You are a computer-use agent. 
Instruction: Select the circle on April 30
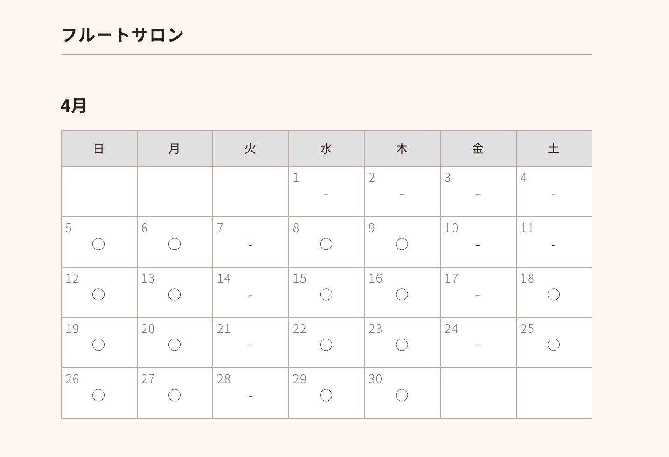point(402,395)
